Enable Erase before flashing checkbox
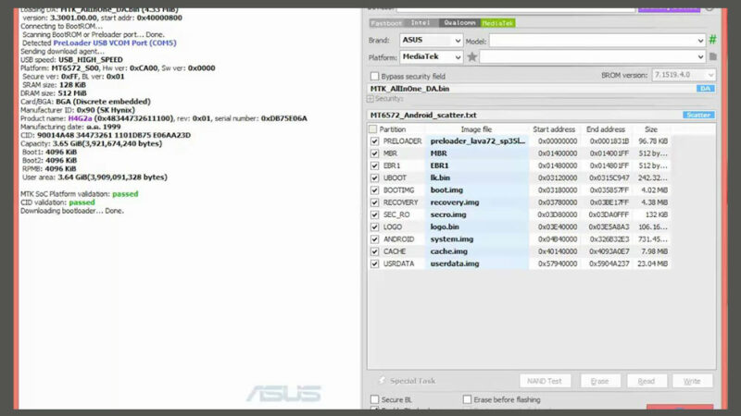741x416 pixels. click(468, 399)
